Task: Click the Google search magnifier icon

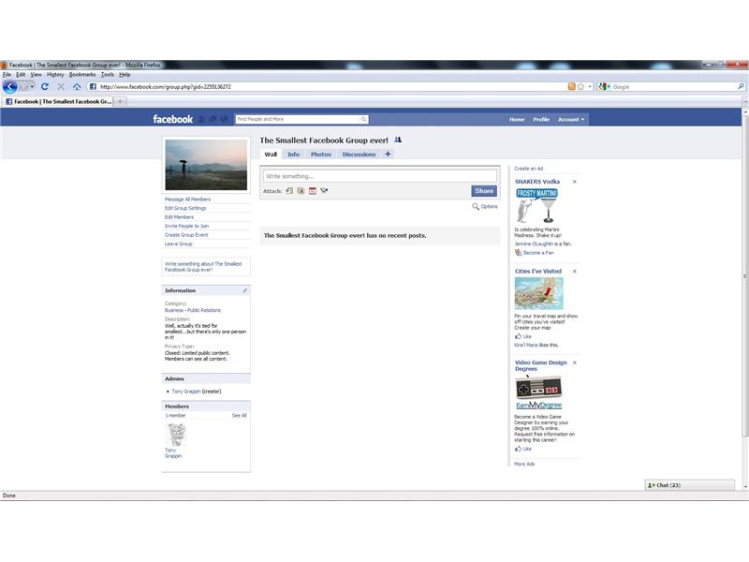Action: tap(741, 86)
